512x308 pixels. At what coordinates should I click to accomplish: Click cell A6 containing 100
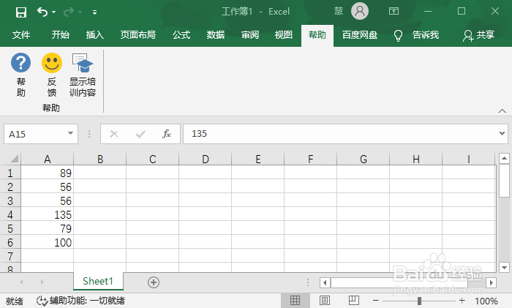(48, 242)
